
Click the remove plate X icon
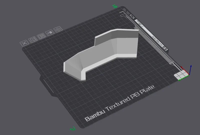point(24,43)
